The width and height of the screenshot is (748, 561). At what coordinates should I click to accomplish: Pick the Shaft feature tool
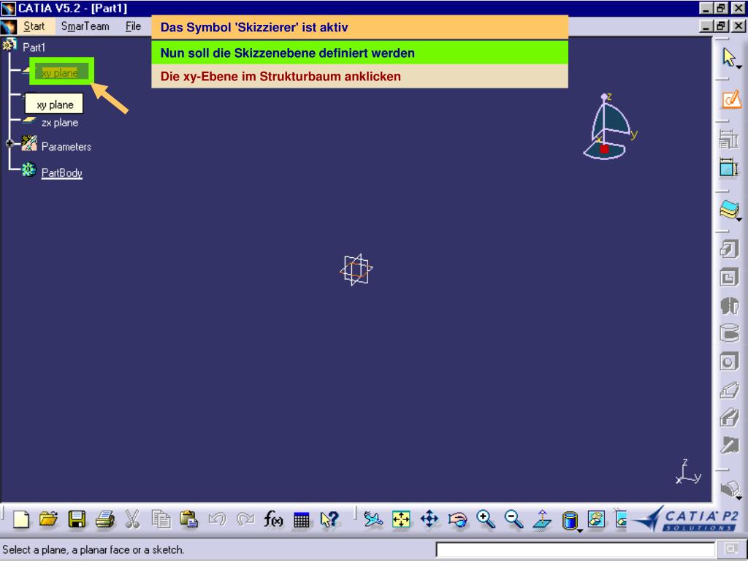point(728,305)
